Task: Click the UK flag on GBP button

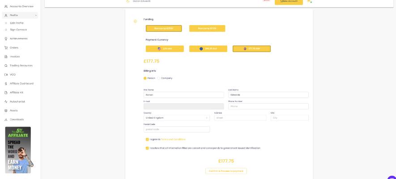Action: 245,49
